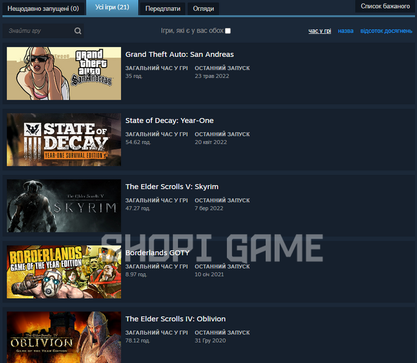Switch to the Усі ігри (21) tab
The height and width of the screenshot is (363, 417).
112,7
